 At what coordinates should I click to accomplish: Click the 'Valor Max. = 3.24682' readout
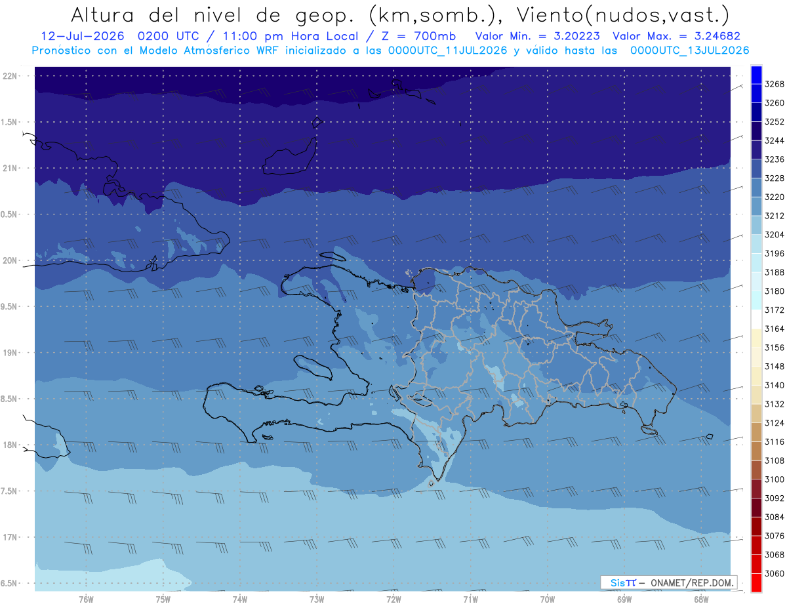point(676,36)
